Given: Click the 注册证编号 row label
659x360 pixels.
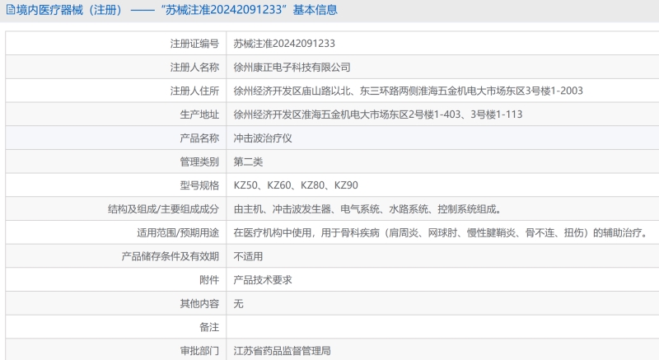Looking at the screenshot, I should click(x=194, y=43).
